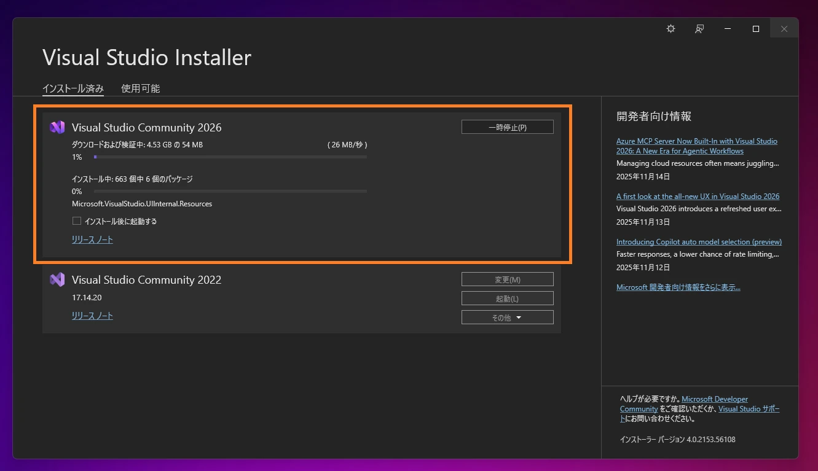Open リリース ノート for Community 2026
This screenshot has width=818, height=471.
(92, 239)
